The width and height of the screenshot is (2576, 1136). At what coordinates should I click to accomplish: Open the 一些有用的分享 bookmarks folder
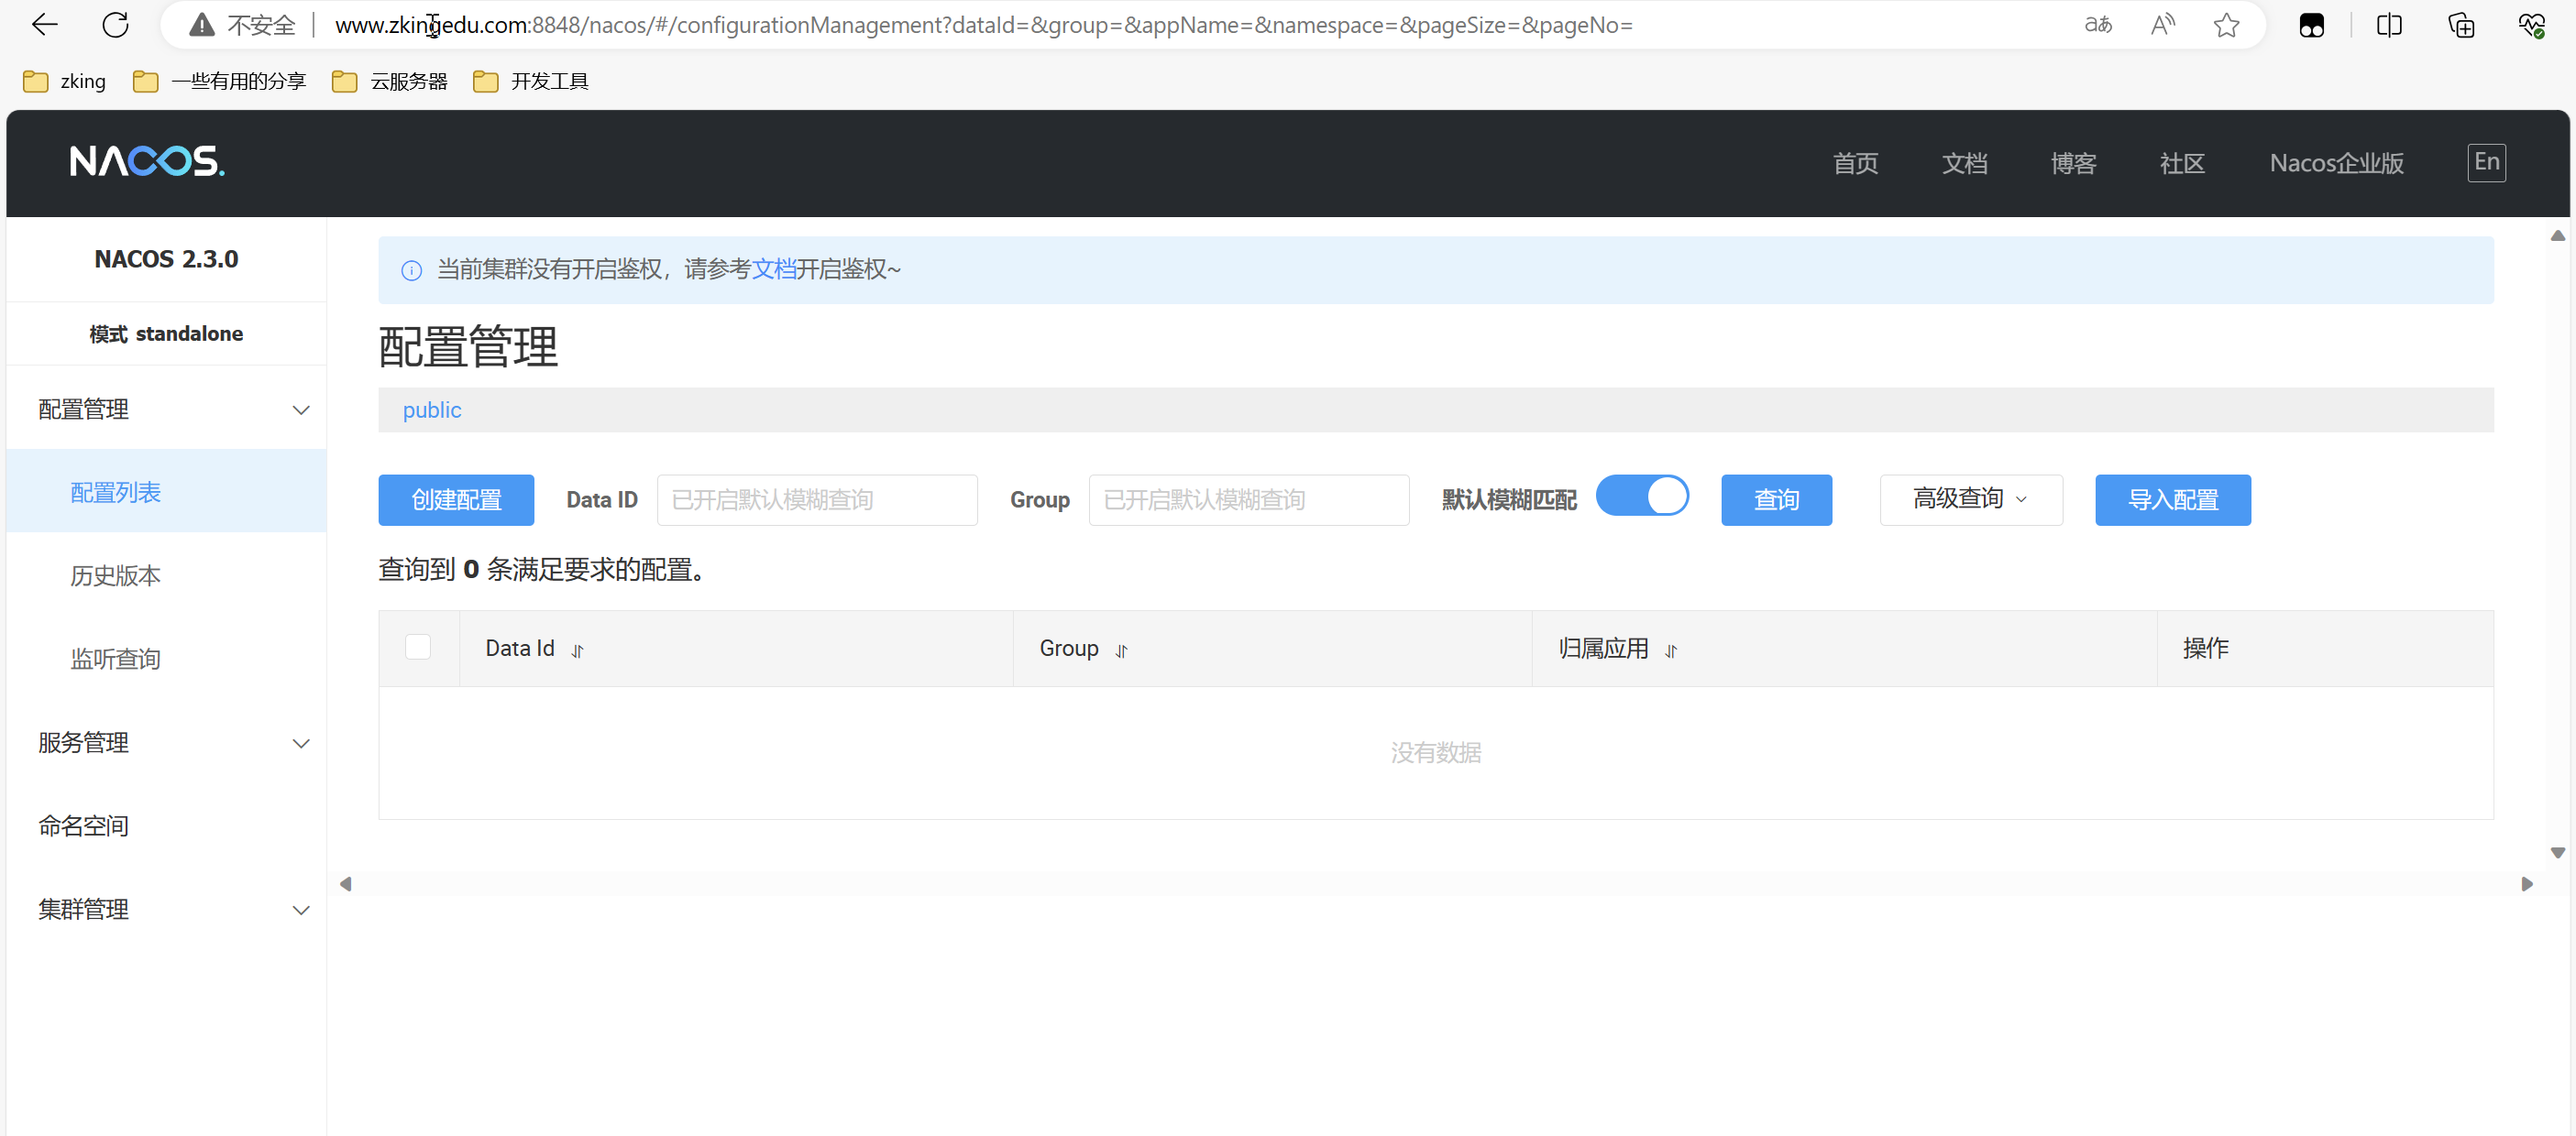tap(220, 81)
